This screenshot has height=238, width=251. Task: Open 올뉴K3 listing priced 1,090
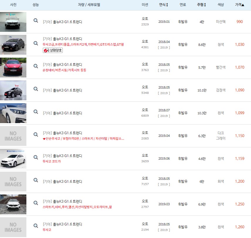click(x=62, y=90)
